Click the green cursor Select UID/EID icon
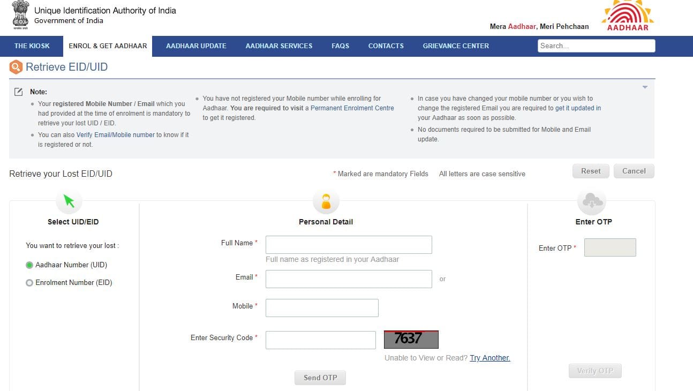The image size is (693, 391). click(69, 201)
